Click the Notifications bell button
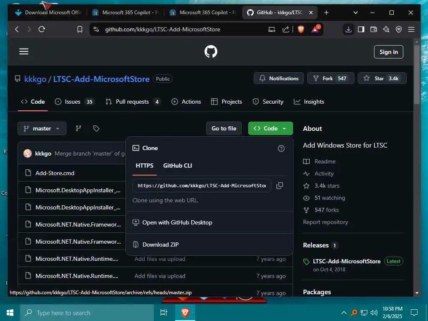Image resolution: width=428 pixels, height=321 pixels. [279, 78]
